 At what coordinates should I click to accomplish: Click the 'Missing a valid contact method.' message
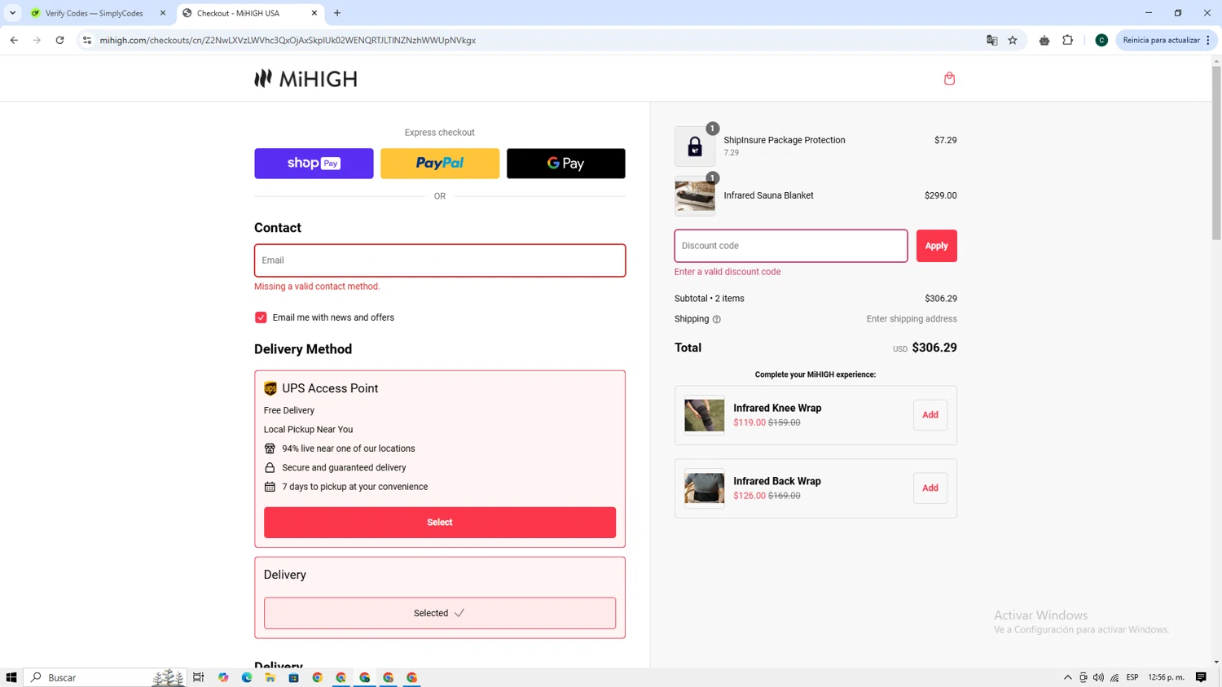pos(317,287)
